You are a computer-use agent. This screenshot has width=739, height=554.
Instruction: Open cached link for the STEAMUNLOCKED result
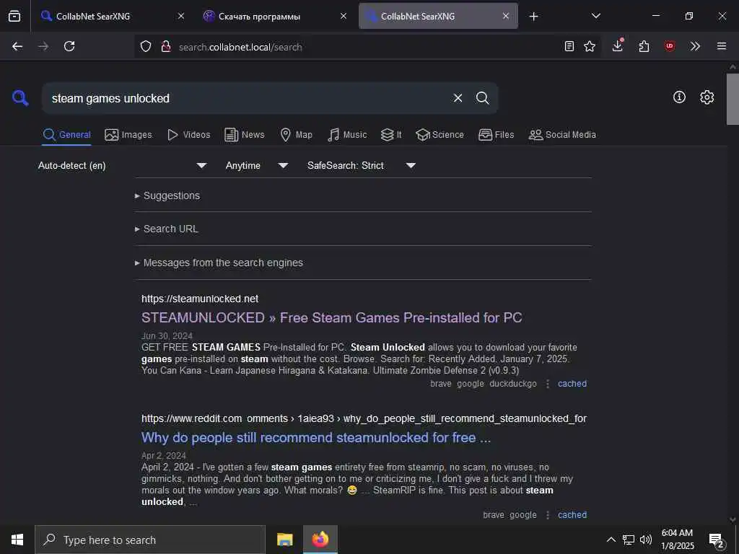click(x=572, y=384)
